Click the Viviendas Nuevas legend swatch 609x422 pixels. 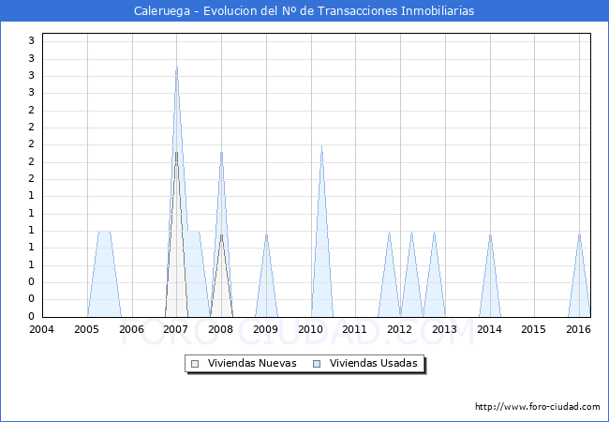pyautogui.click(x=195, y=364)
